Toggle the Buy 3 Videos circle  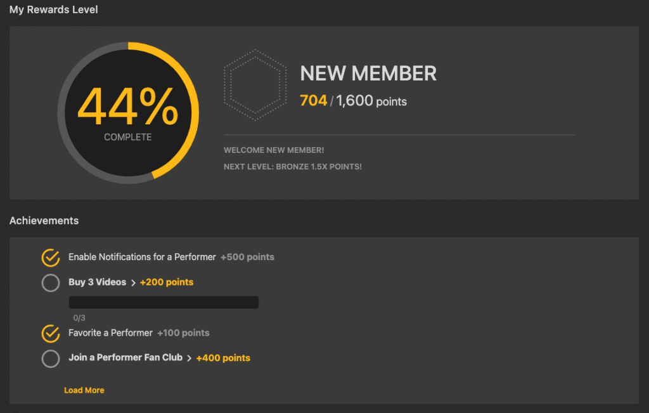(x=51, y=282)
